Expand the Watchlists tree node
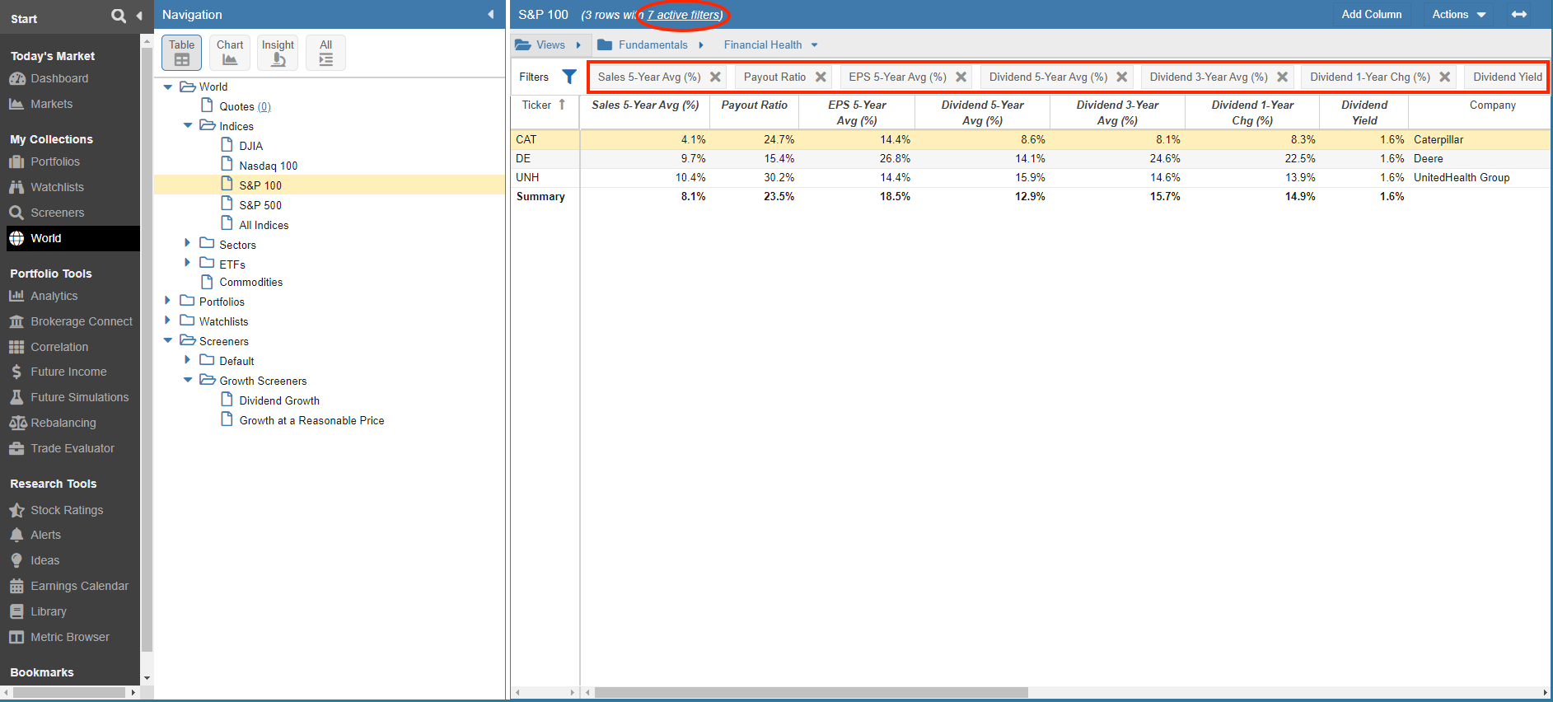This screenshot has height=702, width=1553. click(x=167, y=320)
